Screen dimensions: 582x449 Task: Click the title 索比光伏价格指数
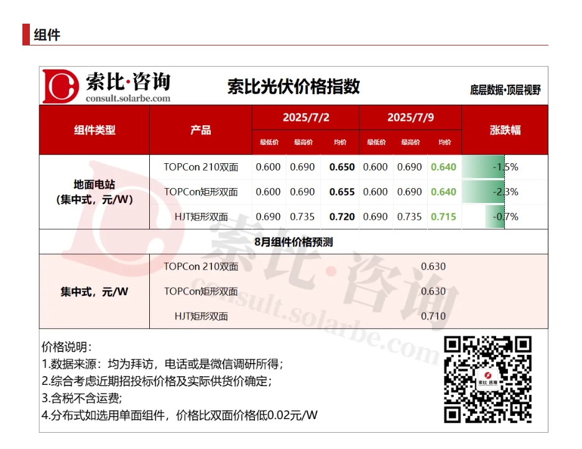[293, 86]
